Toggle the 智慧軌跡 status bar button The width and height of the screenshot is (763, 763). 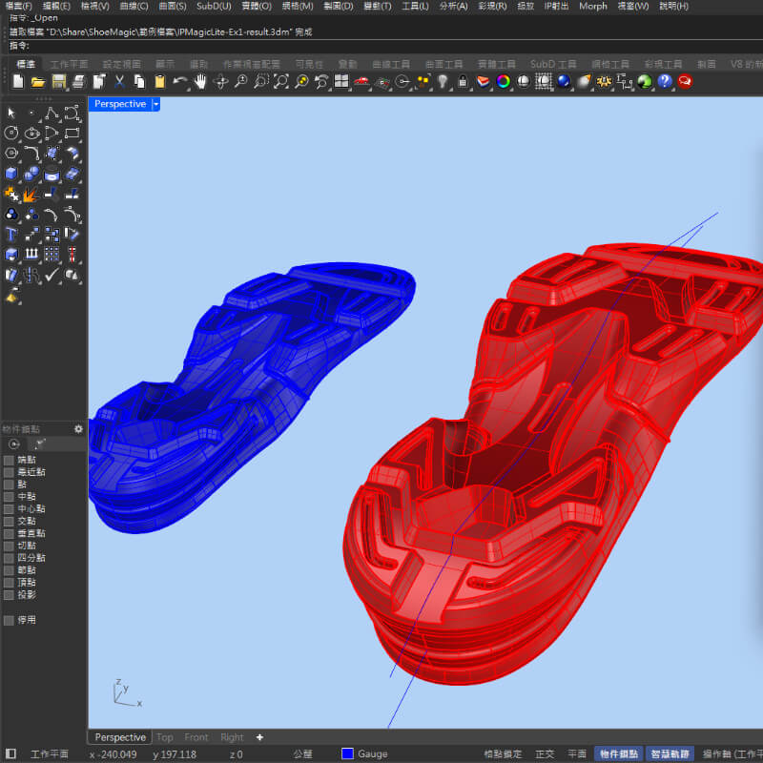671,753
